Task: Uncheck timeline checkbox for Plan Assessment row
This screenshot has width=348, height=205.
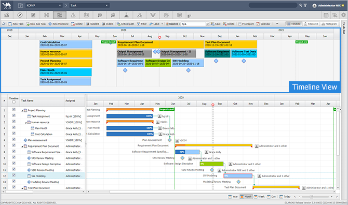Action: point(14,139)
